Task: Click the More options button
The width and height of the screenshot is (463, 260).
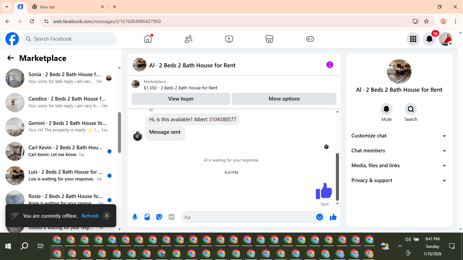Action: coord(284,99)
